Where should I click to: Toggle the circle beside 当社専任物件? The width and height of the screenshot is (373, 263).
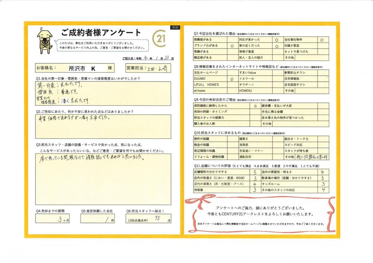(322, 40)
